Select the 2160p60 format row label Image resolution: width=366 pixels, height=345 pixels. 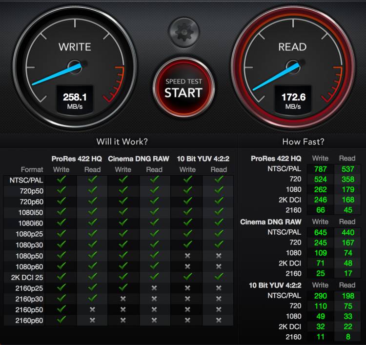click(x=29, y=321)
